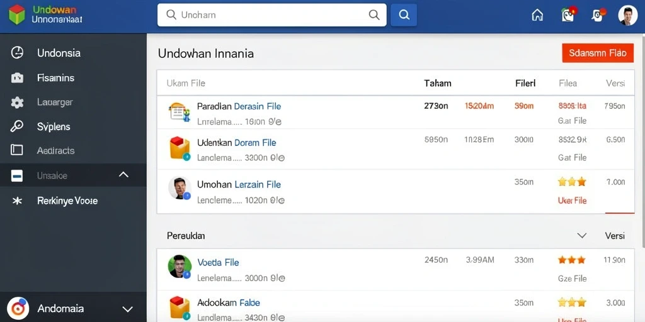Click the 1520dm value in Paradlan row
This screenshot has height=322, width=645.
[479, 106]
